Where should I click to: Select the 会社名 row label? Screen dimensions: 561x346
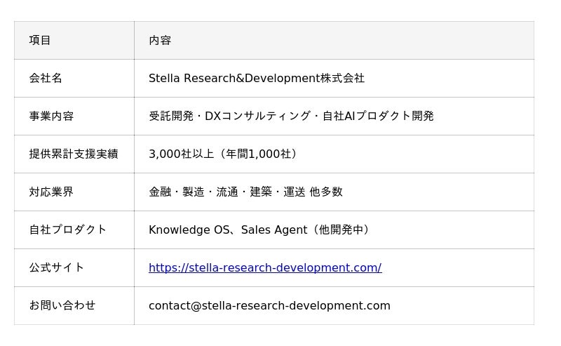(46, 78)
